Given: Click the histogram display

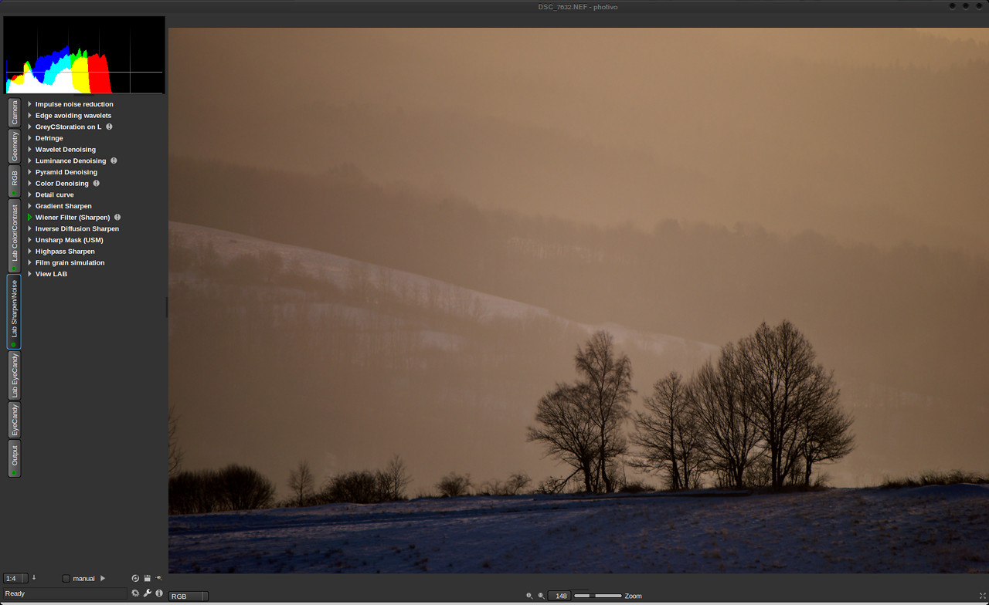Looking at the screenshot, I should coord(84,55).
